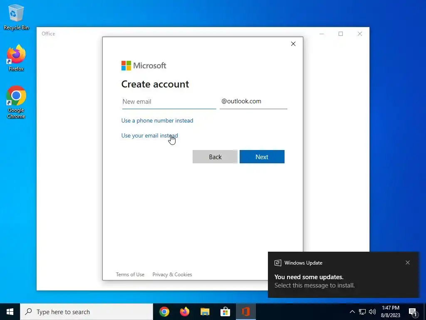Launch Chrome from the taskbar
426x320 pixels.
164,312
